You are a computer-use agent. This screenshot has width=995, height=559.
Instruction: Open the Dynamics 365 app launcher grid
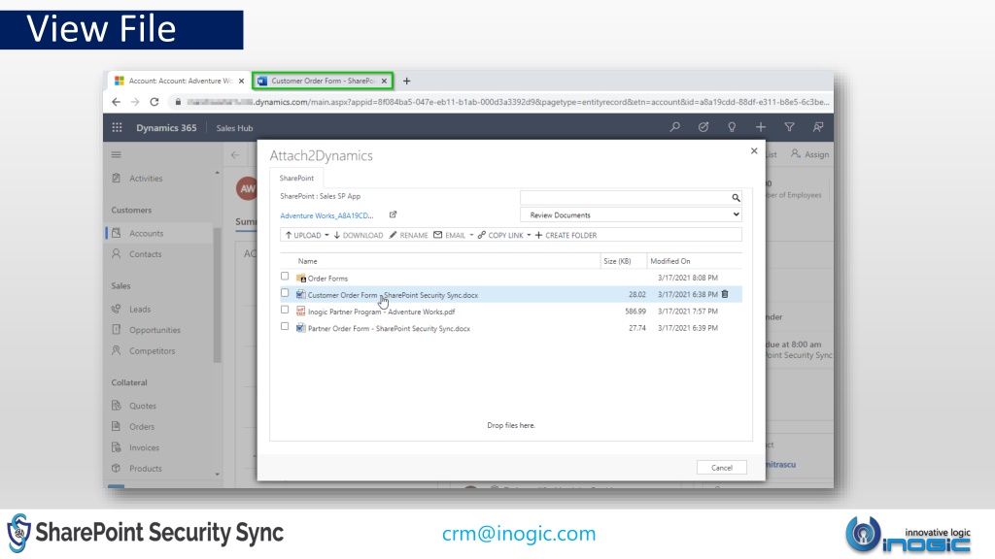[x=117, y=127]
